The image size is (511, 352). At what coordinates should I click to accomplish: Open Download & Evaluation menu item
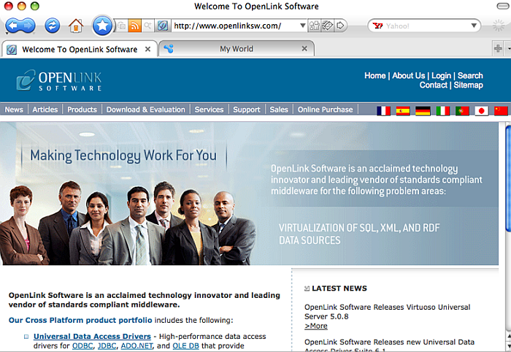tap(145, 110)
